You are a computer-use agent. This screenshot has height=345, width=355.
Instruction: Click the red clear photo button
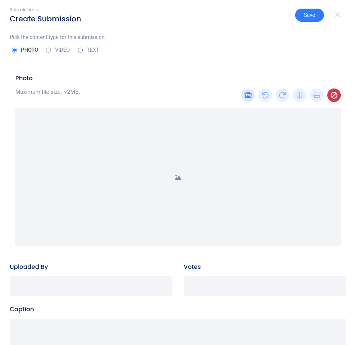pyautogui.click(x=334, y=95)
